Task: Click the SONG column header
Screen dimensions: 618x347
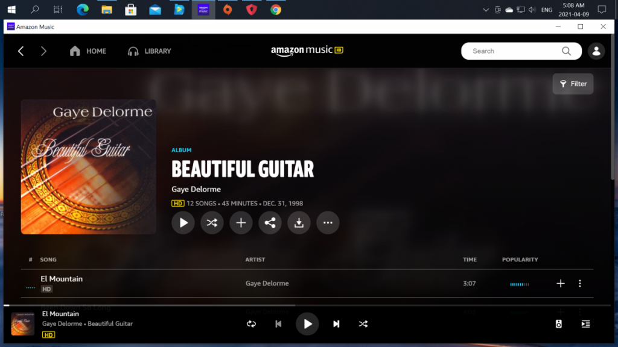Action: point(48,260)
